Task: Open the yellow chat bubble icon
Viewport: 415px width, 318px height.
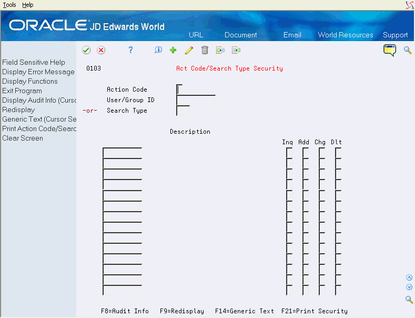Action: click(390, 51)
